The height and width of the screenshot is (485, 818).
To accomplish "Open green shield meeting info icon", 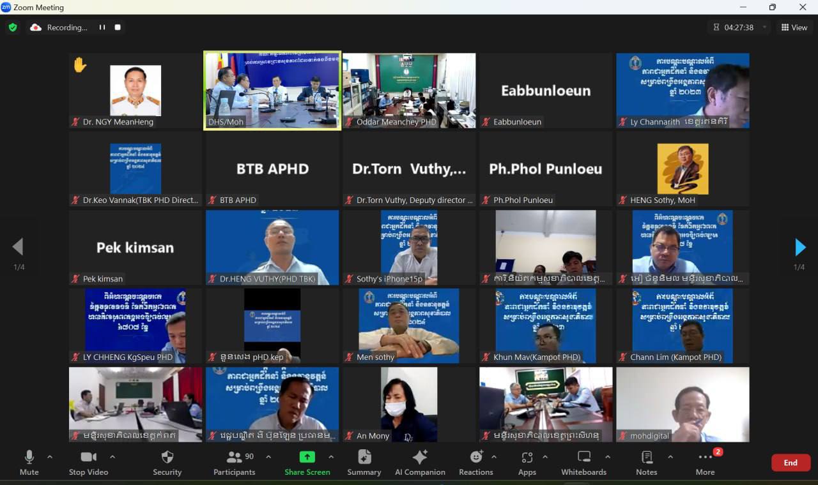I will tap(12, 27).
